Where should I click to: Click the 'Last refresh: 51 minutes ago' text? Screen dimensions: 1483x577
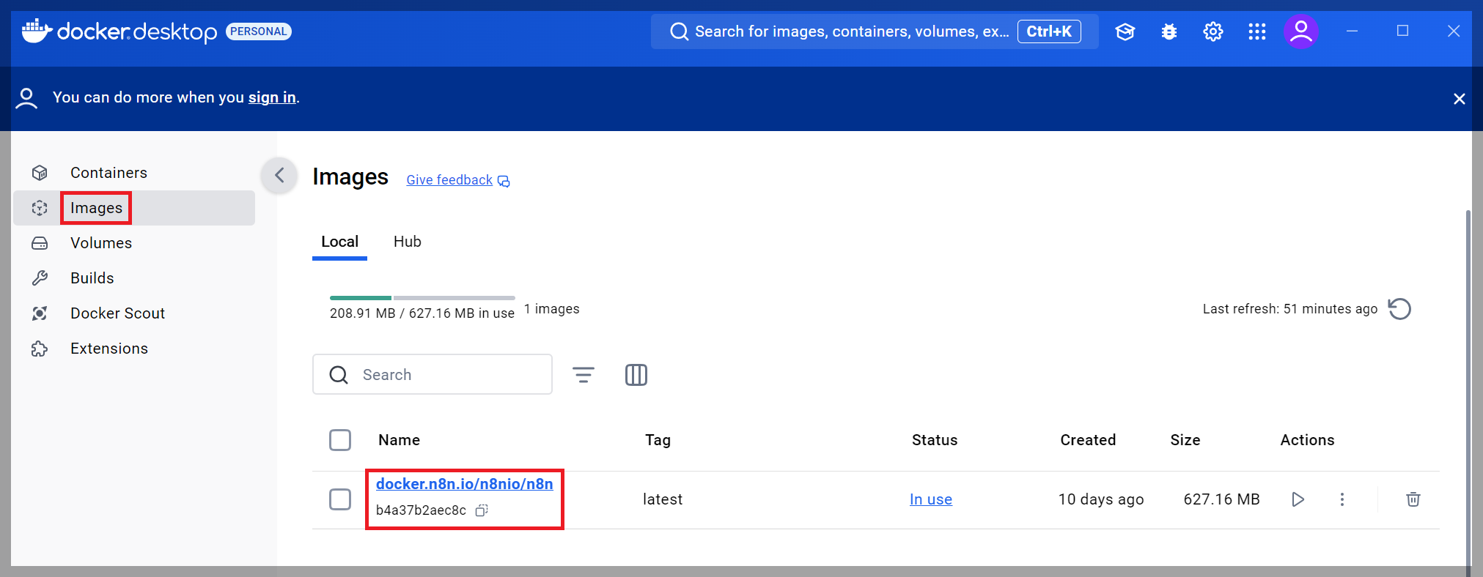(1290, 309)
